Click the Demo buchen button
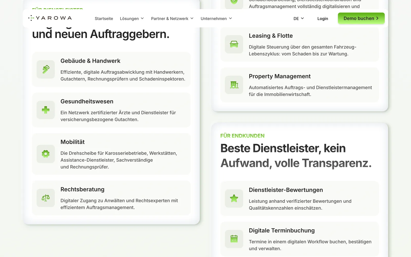411x257 pixels. coord(361,18)
